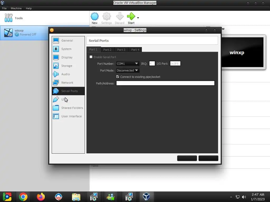
Task: Click the New machine toolbar icon
Action: (x=95, y=17)
